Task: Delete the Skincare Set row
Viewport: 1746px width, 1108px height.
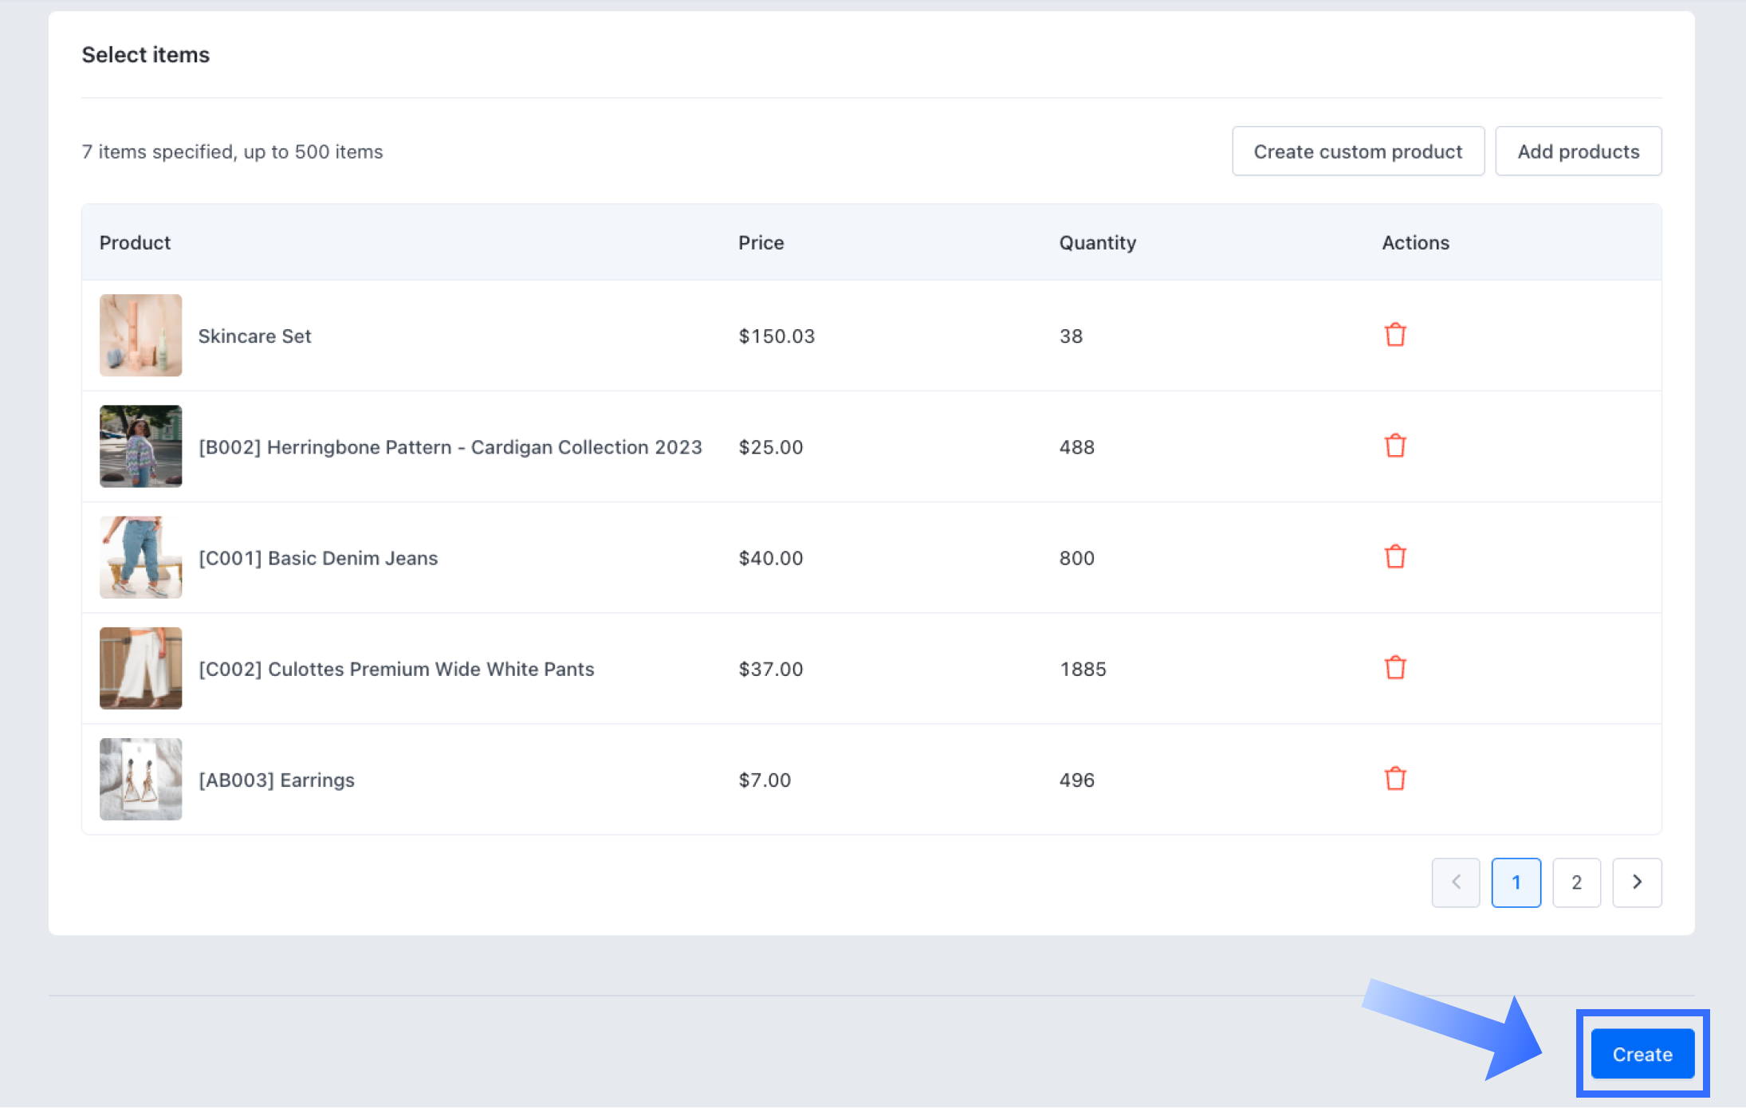Action: pyautogui.click(x=1394, y=335)
